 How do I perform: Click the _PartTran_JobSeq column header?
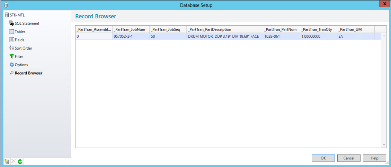(x=168, y=29)
